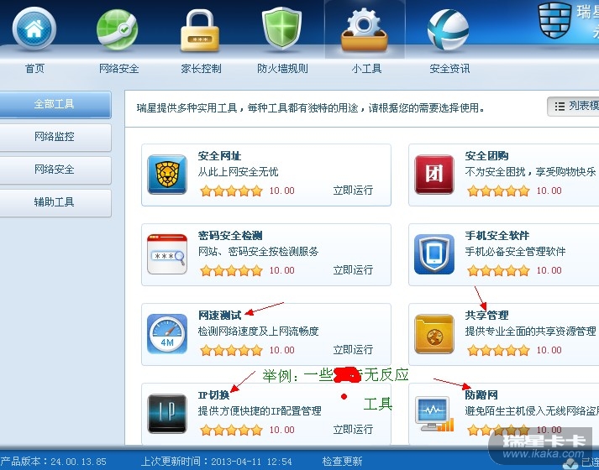This screenshot has height=470, width=599.
Task: Select the 网络安全 sidebar category
Action: (x=55, y=170)
